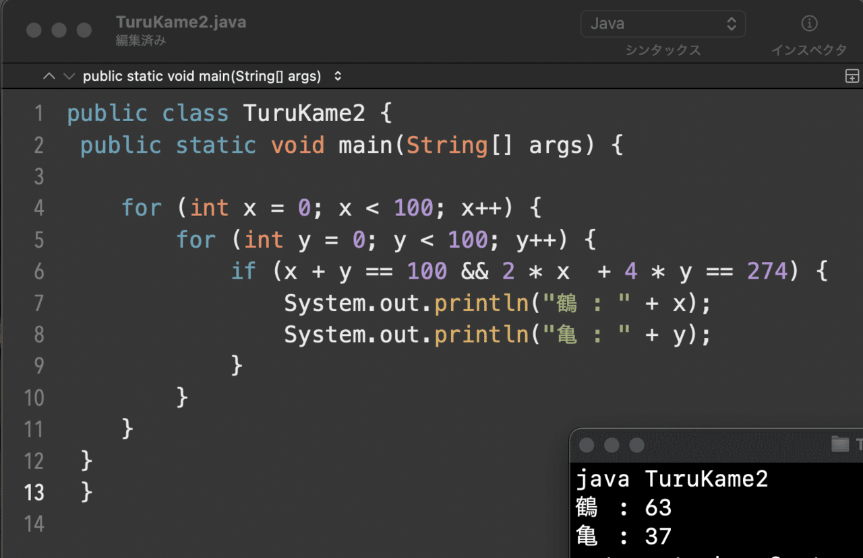The width and height of the screenshot is (863, 558).
Task: Click class name TuruKame2 on line 1
Action: coord(304,113)
